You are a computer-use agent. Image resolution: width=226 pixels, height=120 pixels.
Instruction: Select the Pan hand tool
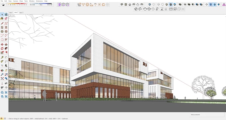tap(6, 70)
